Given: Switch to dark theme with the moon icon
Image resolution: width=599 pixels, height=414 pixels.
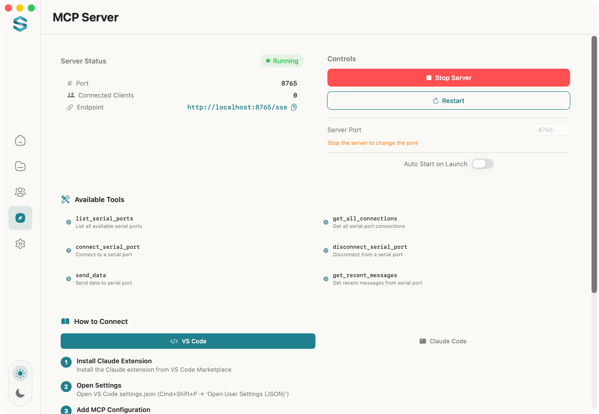Looking at the screenshot, I should (x=20, y=393).
